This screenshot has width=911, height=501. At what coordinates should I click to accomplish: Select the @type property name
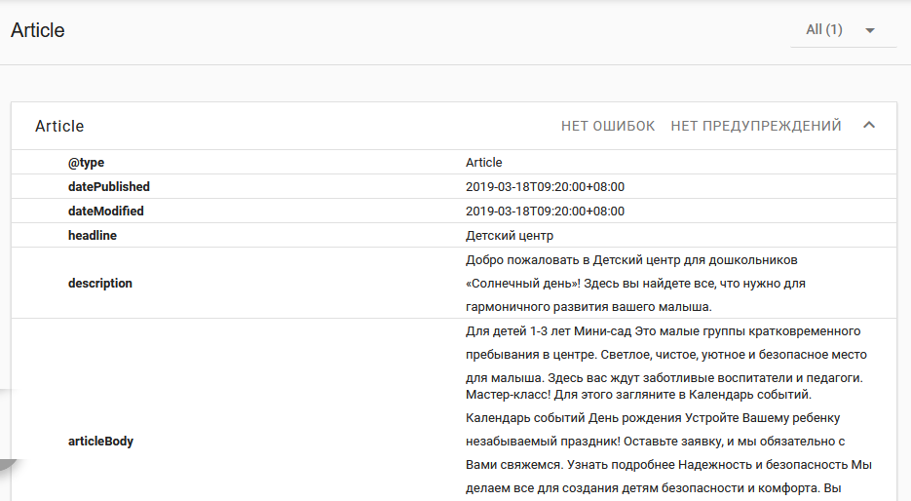point(86,163)
